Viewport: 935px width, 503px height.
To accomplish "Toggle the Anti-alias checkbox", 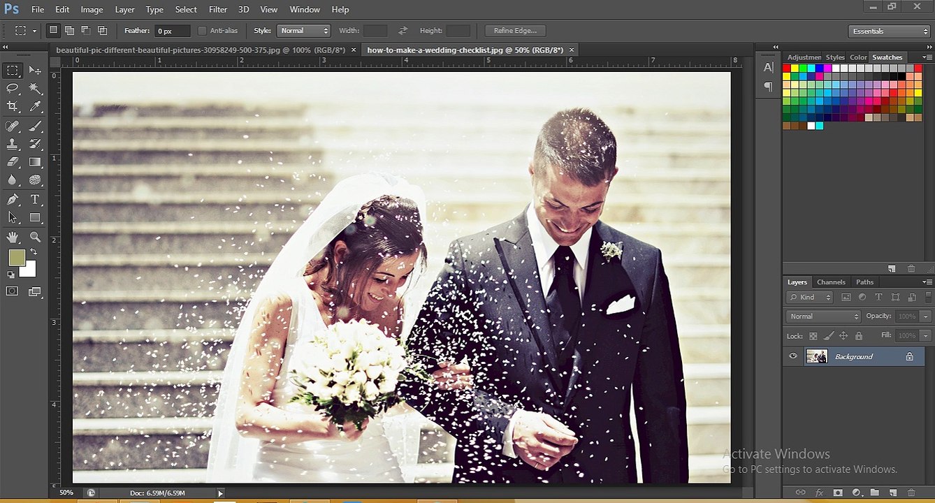I will tap(202, 31).
